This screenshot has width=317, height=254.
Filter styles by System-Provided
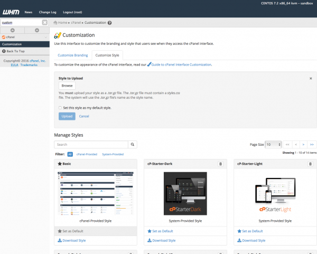pyautogui.click(x=113, y=154)
